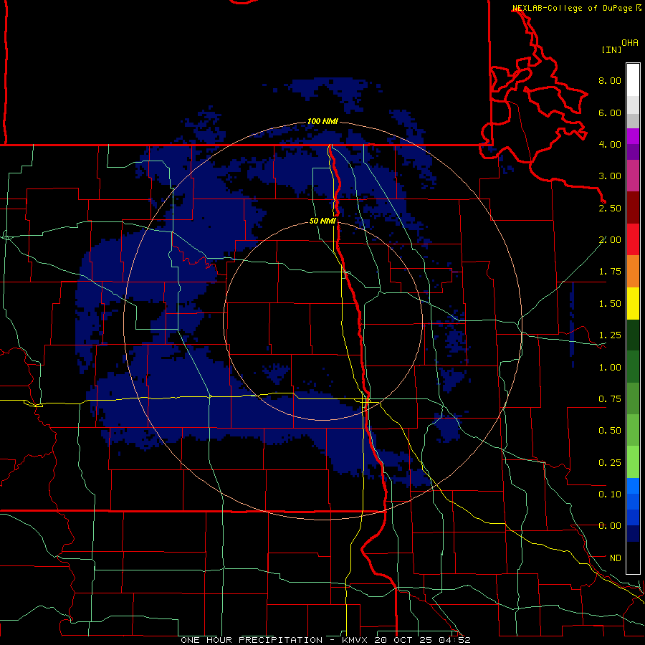Screen dimensions: 645x645
Task: Click the [IN] units label
Action: pyautogui.click(x=611, y=49)
